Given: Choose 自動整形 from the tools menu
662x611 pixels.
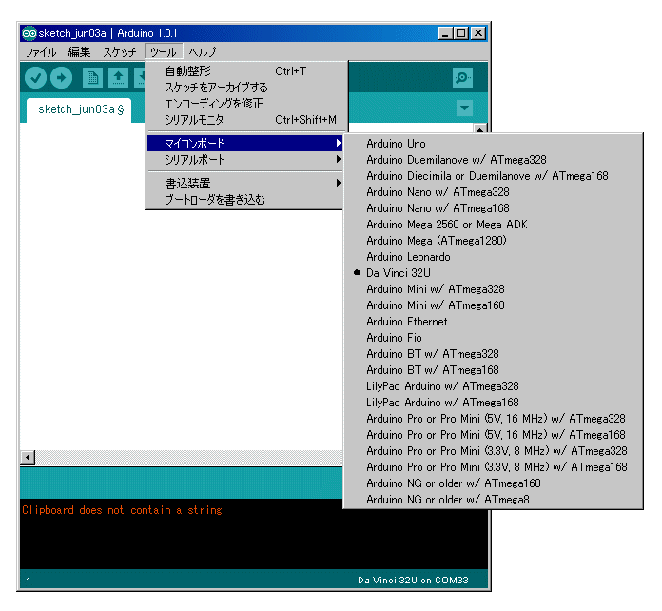Looking at the screenshot, I should click(244, 71).
